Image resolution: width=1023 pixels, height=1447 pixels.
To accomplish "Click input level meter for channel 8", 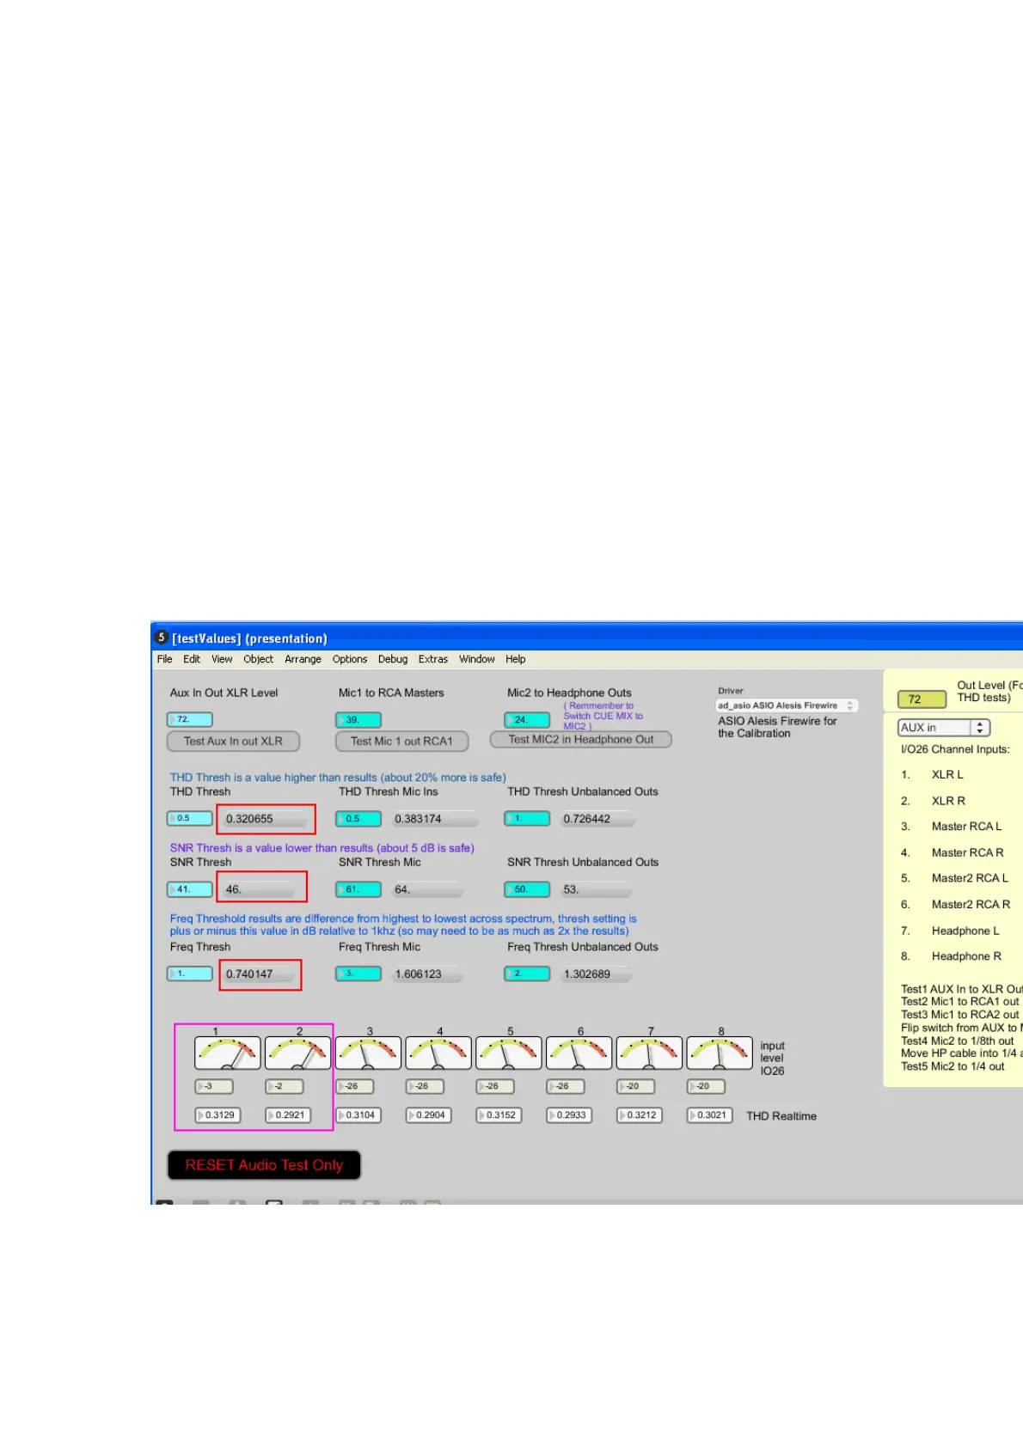I will (x=720, y=1053).
